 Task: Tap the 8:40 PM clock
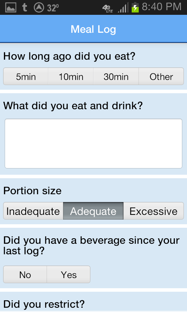coord(162,7)
